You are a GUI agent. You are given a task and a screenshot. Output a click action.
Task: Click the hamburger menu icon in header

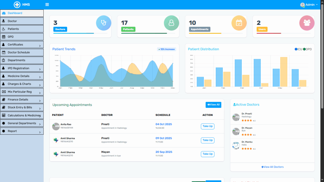click(x=47, y=5)
